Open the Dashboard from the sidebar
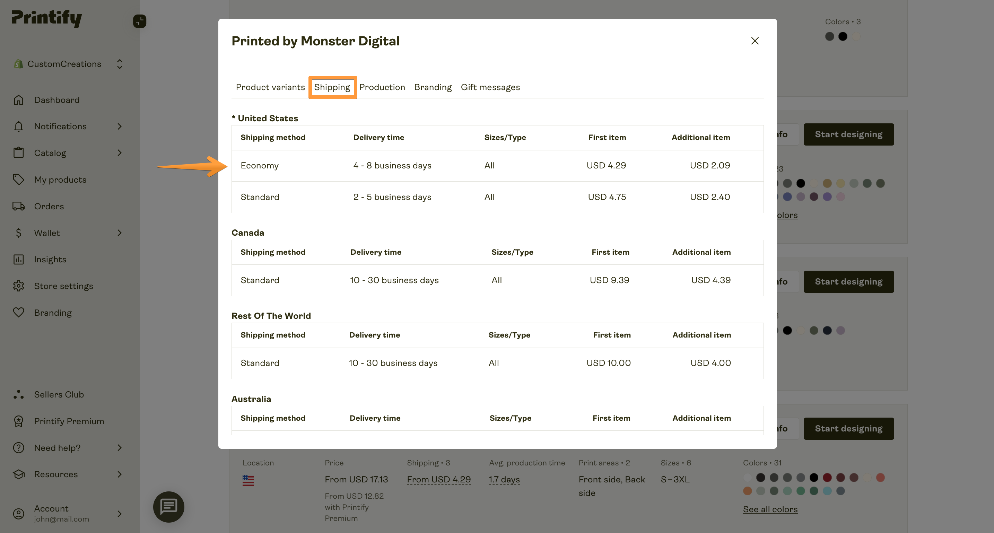Viewport: 994px width, 533px height. (x=57, y=99)
